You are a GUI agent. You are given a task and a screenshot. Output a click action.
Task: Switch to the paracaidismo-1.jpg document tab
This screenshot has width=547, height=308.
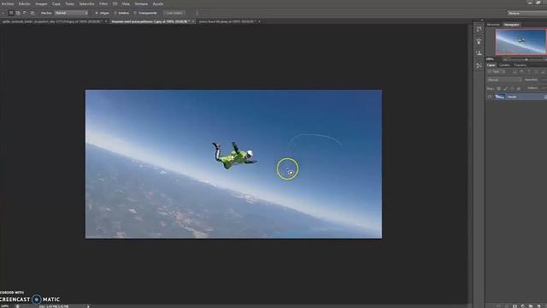point(150,21)
